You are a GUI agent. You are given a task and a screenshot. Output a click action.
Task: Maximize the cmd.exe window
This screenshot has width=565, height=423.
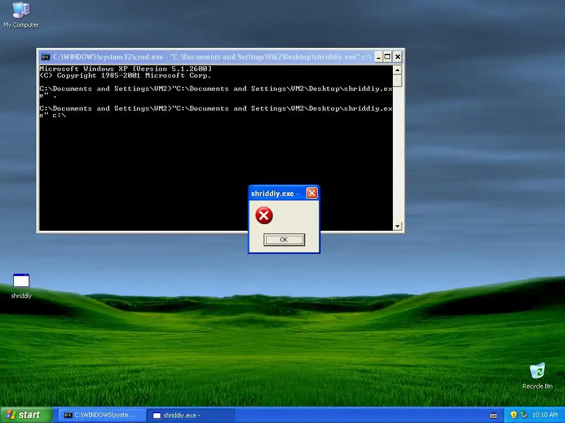pyautogui.click(x=388, y=57)
